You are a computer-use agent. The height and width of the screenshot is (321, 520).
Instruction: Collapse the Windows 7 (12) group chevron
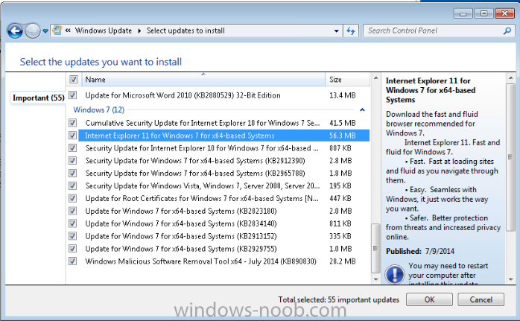tap(362, 109)
